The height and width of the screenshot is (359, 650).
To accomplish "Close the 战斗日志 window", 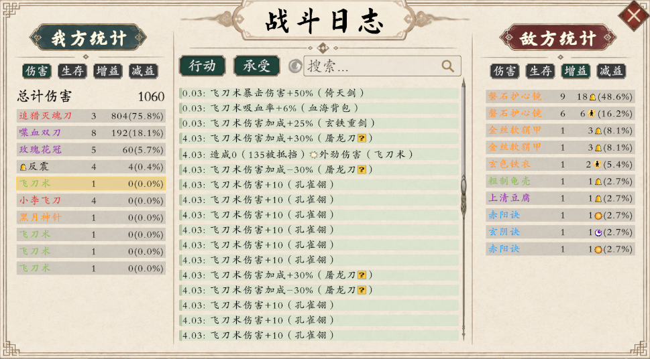I will click(633, 15).
